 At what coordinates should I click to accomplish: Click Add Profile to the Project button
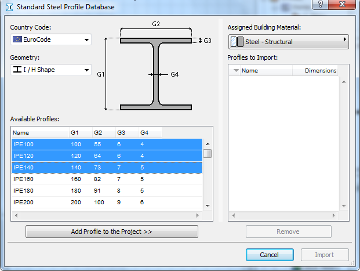pos(111,232)
